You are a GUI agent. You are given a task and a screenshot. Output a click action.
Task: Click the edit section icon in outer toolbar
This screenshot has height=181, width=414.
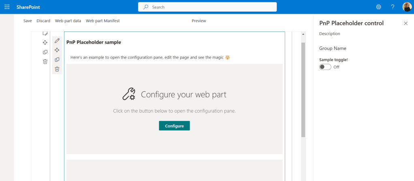(x=45, y=34)
